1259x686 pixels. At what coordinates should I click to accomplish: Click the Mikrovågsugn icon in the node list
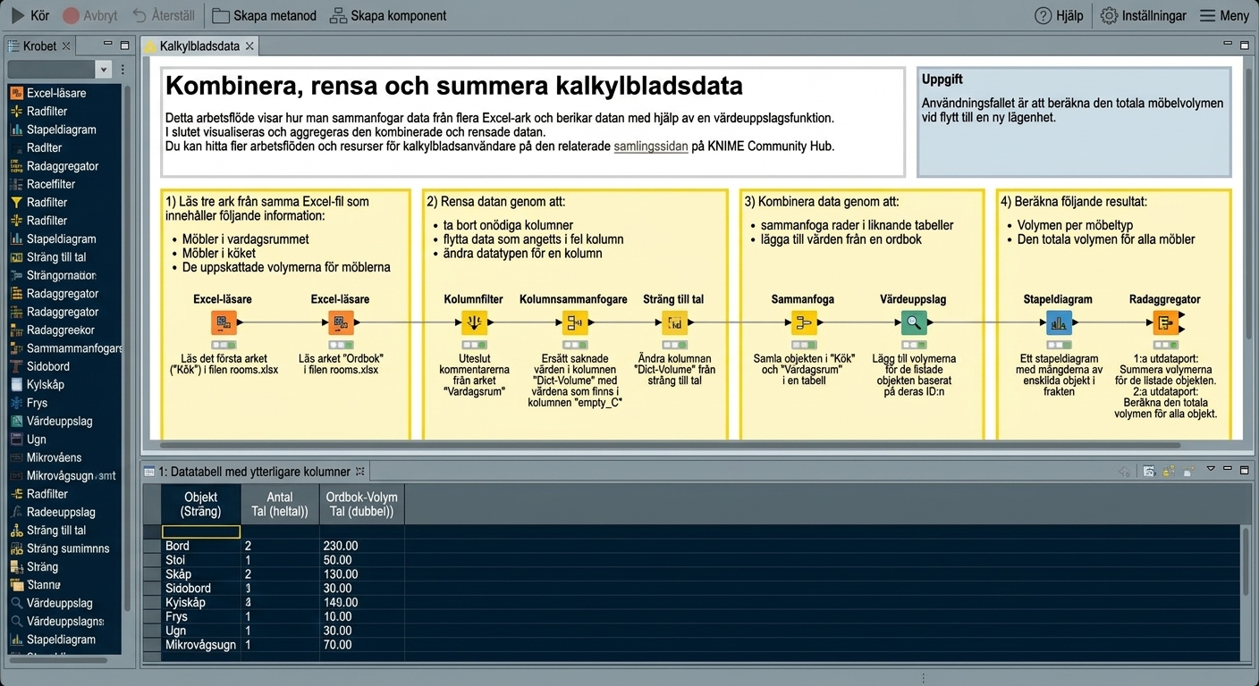tap(16, 476)
